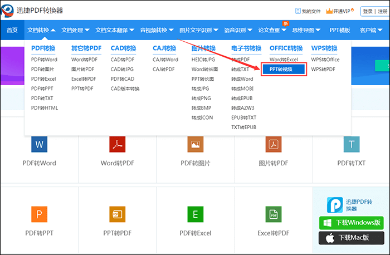Viewport: 390px width, 255px height.
Task: Select WPS转Office menu item
Action: (x=325, y=60)
